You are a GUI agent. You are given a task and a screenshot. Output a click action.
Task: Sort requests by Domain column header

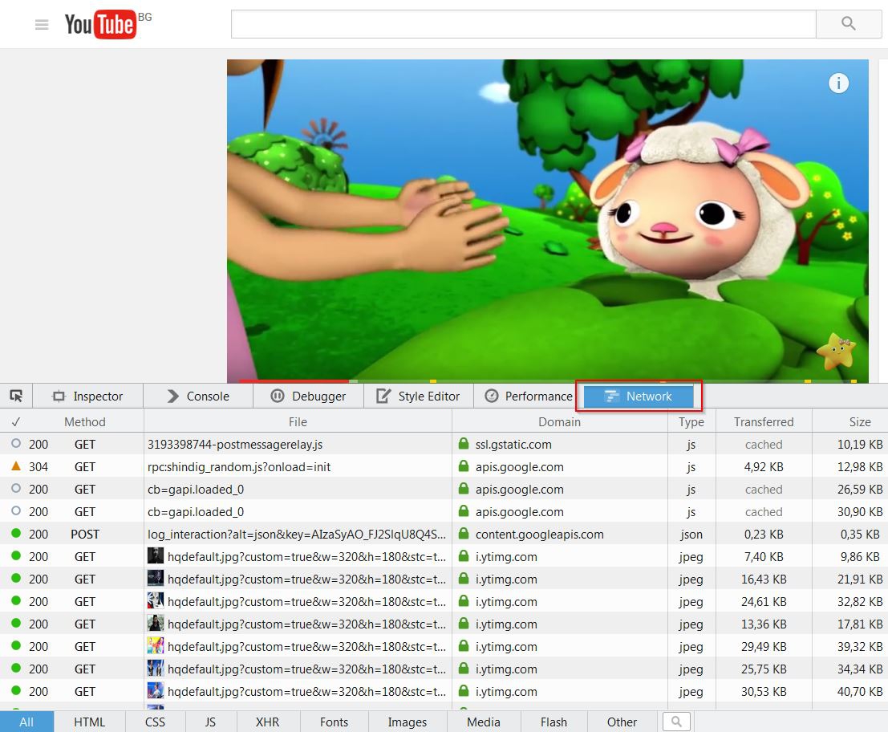coord(559,421)
